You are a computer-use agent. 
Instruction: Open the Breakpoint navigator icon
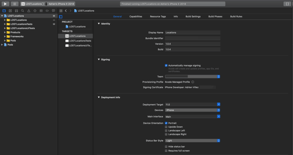47,11
